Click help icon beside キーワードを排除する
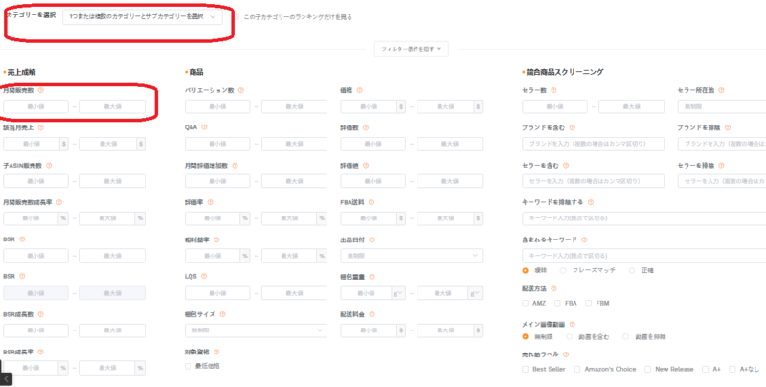This screenshot has width=766, height=387. [x=590, y=202]
